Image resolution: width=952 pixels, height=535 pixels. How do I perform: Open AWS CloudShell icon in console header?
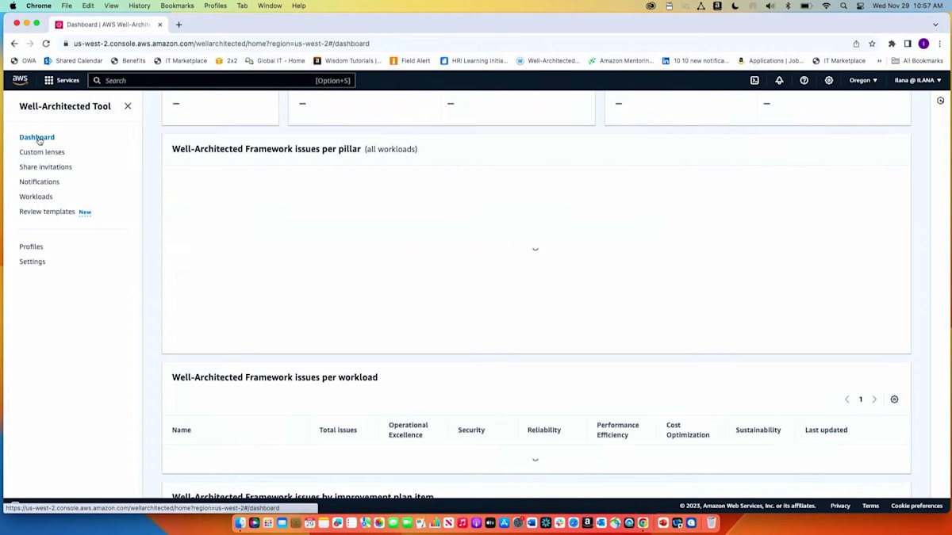point(754,80)
